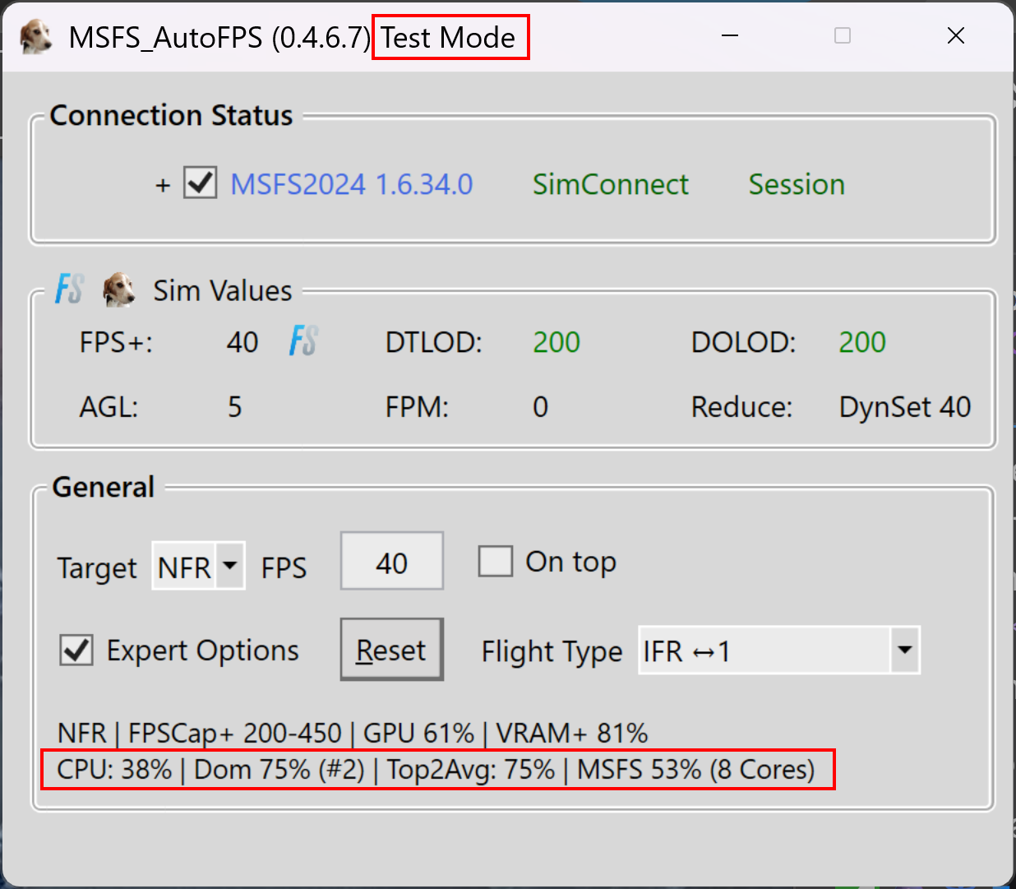Click the SimConnect status label
This screenshot has height=889, width=1016.
(x=611, y=184)
